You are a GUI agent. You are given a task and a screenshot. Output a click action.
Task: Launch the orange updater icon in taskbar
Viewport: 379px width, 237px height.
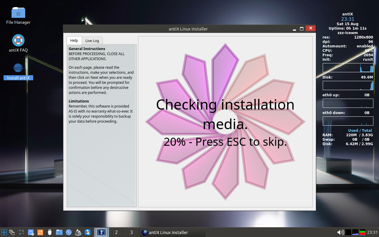(40, 232)
